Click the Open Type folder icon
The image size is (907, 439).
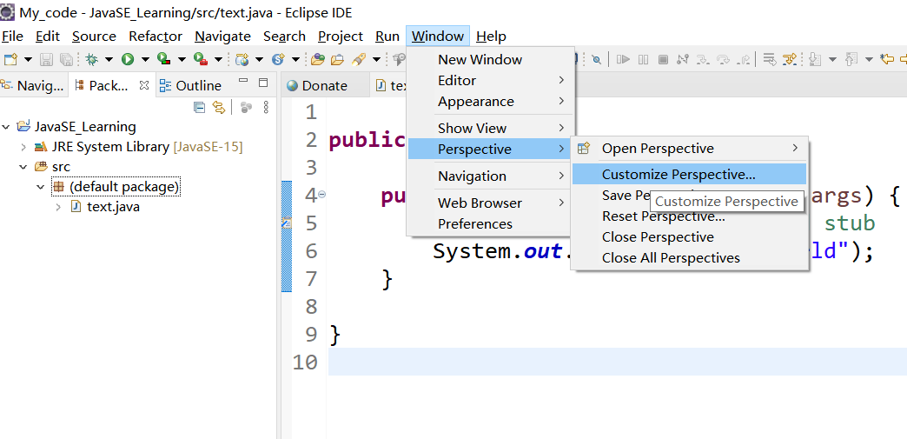(x=318, y=59)
